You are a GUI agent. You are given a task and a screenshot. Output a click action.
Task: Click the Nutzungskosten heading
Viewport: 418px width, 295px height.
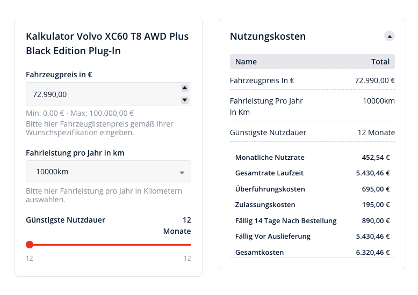pos(268,36)
